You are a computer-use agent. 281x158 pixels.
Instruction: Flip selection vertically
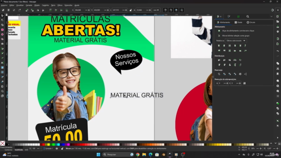click(43, 10)
